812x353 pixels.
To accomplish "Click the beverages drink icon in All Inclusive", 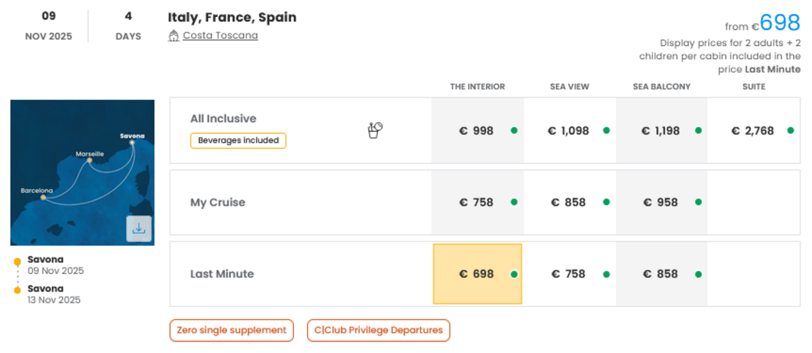I will point(374,130).
